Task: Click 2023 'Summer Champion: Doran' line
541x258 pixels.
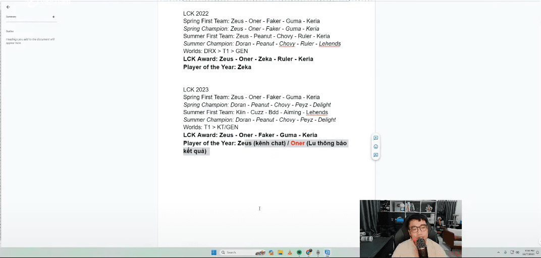Action: [259, 120]
